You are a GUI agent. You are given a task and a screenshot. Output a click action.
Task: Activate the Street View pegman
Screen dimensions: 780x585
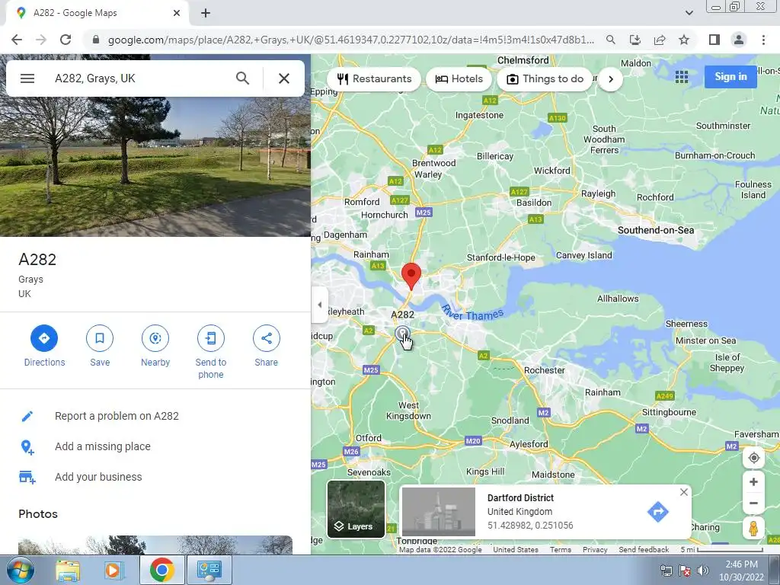pyautogui.click(x=753, y=528)
